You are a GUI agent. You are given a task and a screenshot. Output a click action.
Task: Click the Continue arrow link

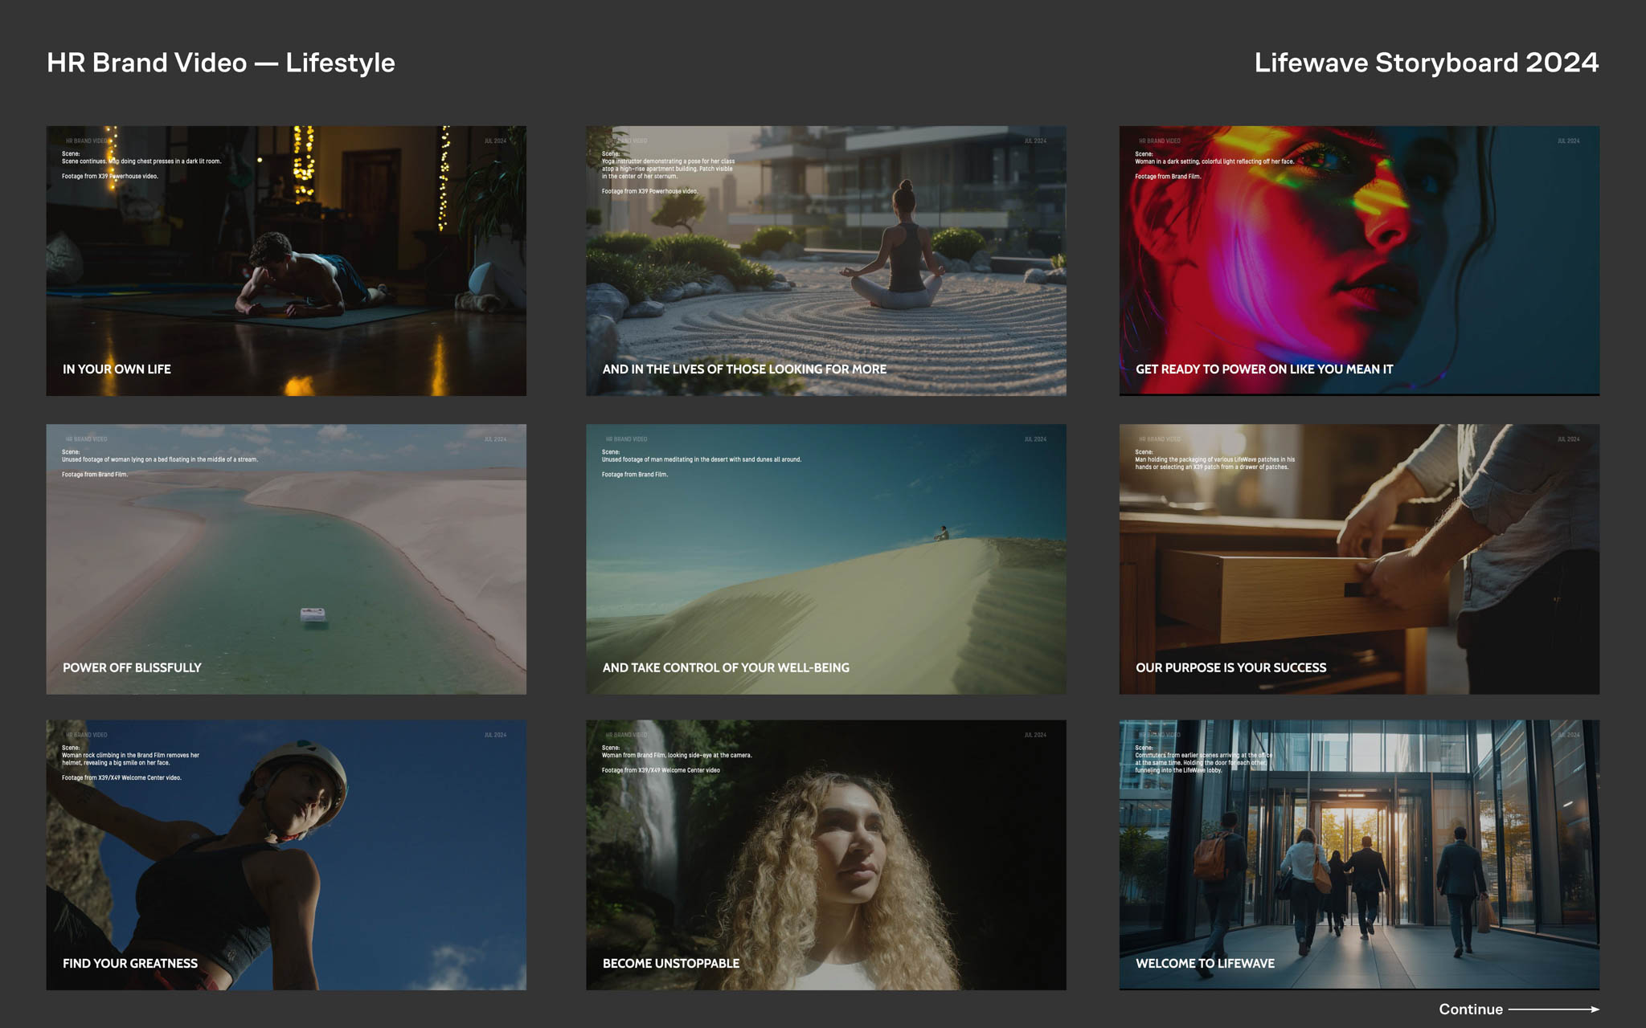click(1471, 1010)
